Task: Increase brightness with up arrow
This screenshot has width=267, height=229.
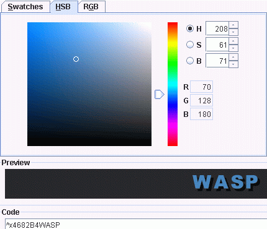Action: point(233,57)
